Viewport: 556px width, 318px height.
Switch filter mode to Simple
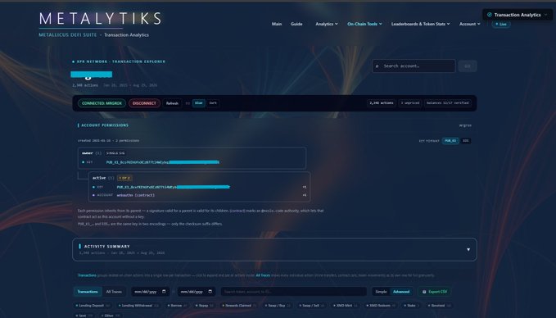tap(381, 292)
